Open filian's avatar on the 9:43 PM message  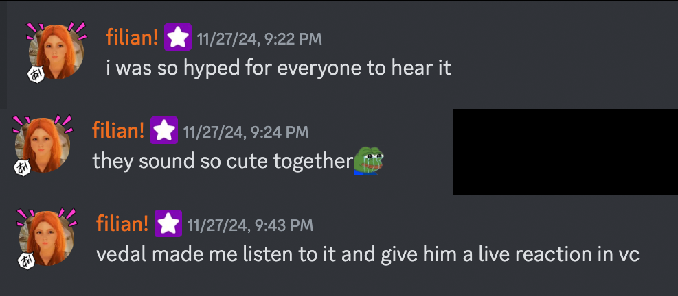tap(47, 238)
